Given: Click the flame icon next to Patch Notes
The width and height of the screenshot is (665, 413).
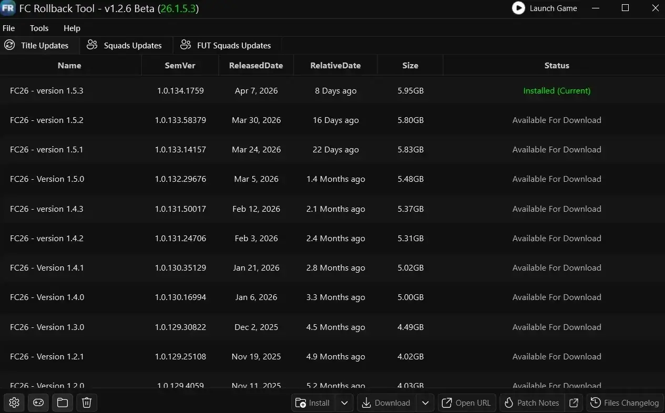Looking at the screenshot, I should click(x=509, y=402).
